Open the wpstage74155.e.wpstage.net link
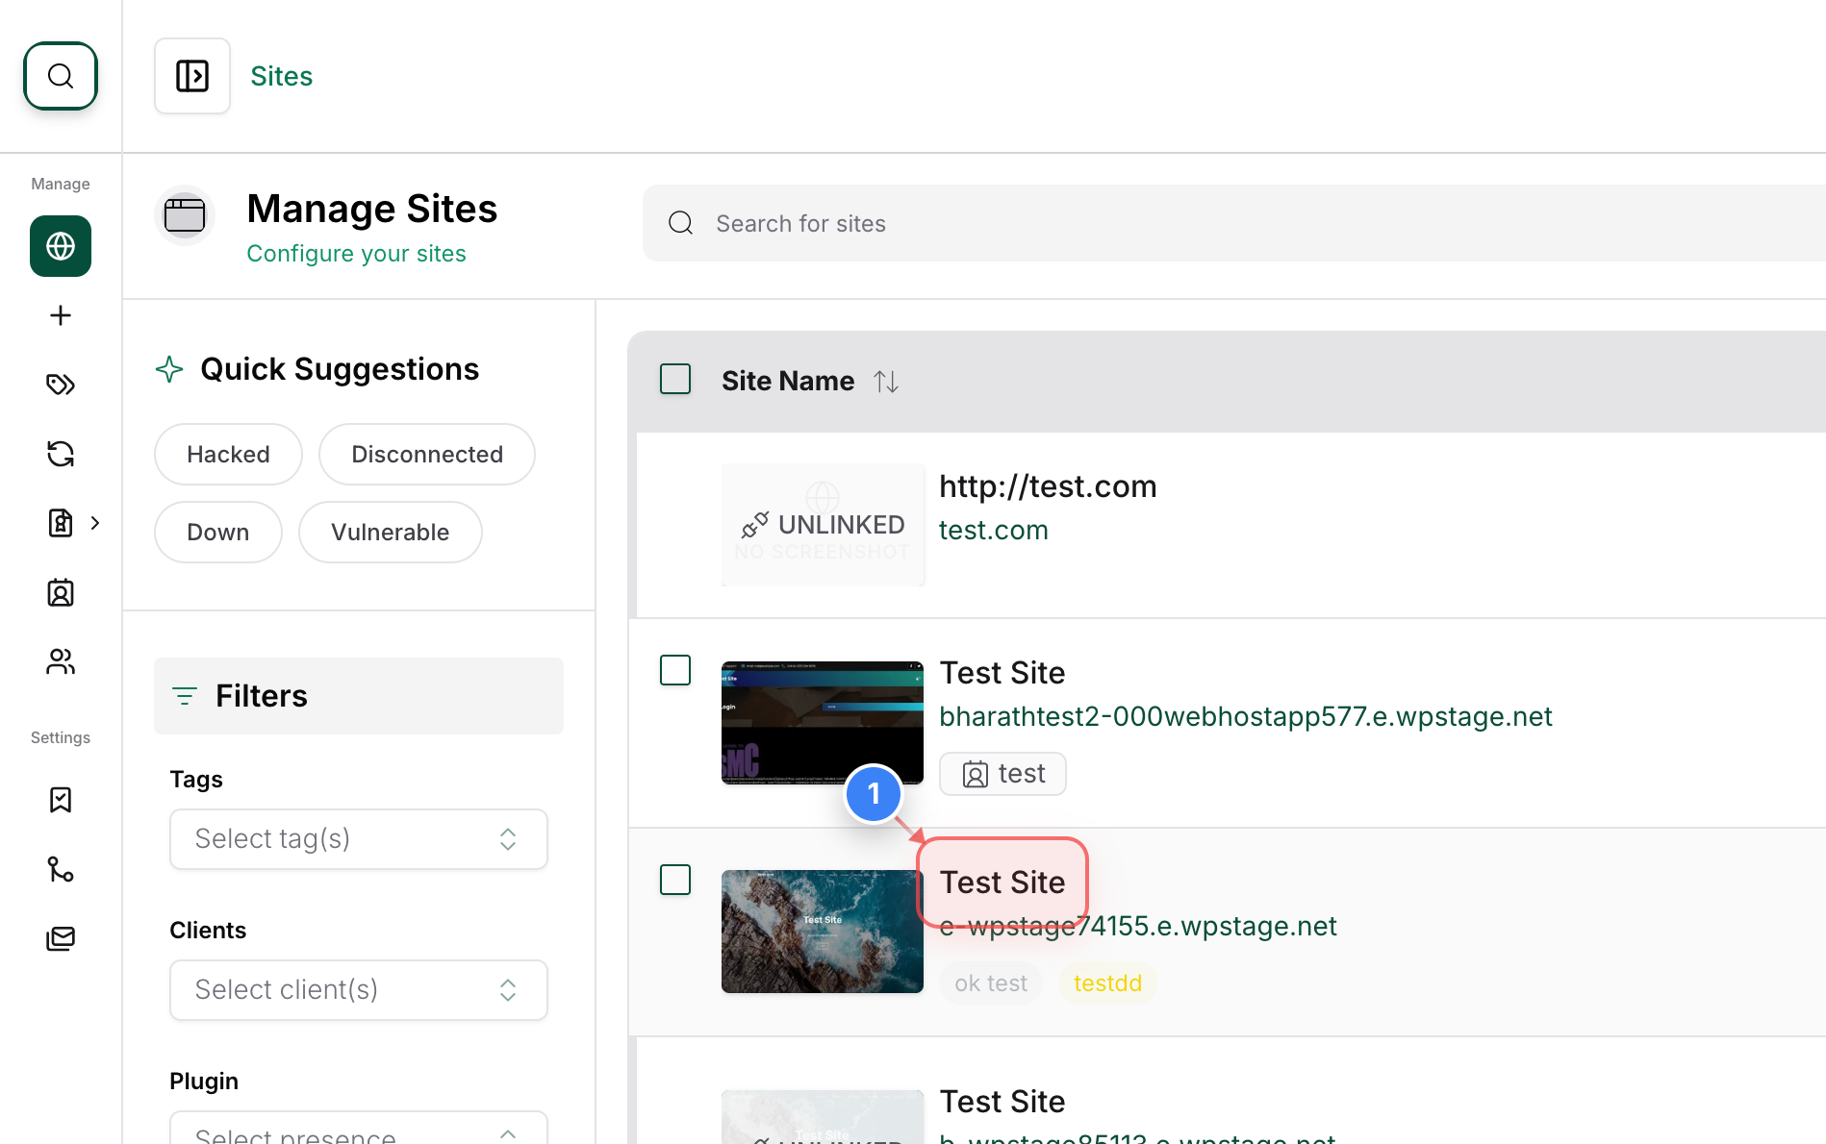 click(1138, 926)
